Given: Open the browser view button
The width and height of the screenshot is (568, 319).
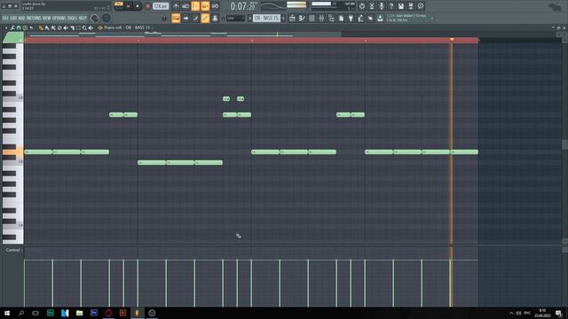Looking at the screenshot, I should [331, 18].
